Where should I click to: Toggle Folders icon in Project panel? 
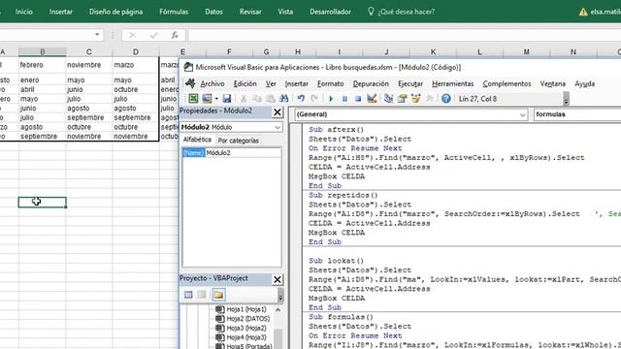click(x=218, y=295)
